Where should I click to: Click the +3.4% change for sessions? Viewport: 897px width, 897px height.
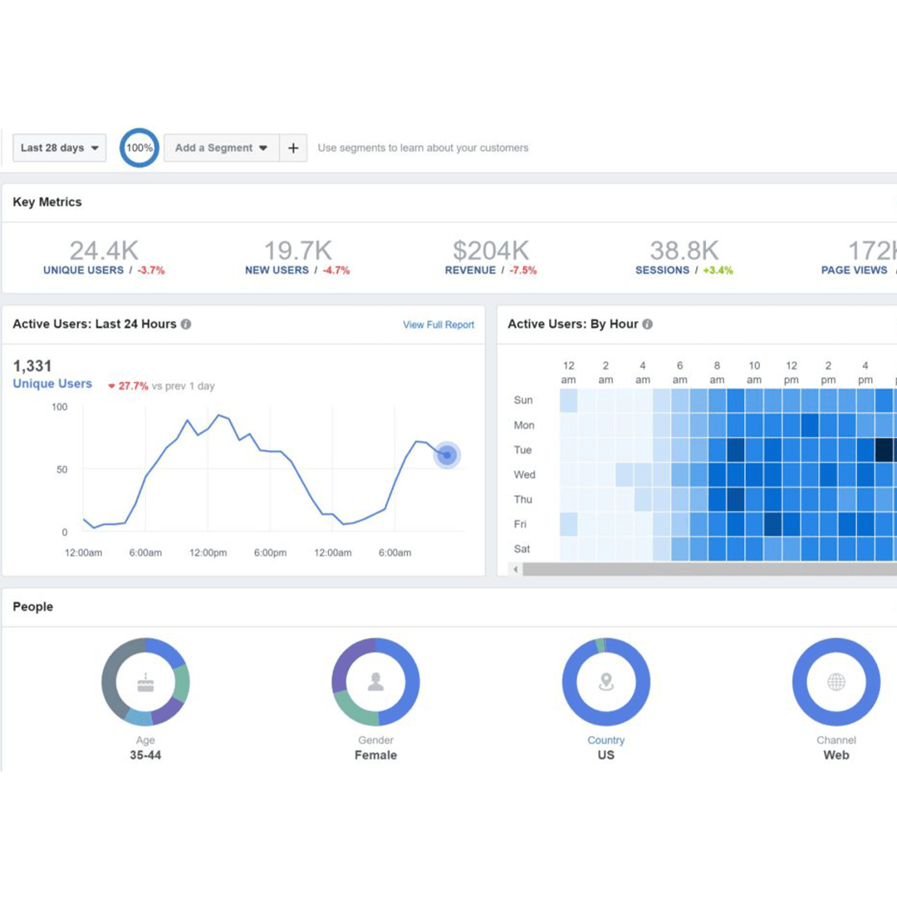click(718, 270)
